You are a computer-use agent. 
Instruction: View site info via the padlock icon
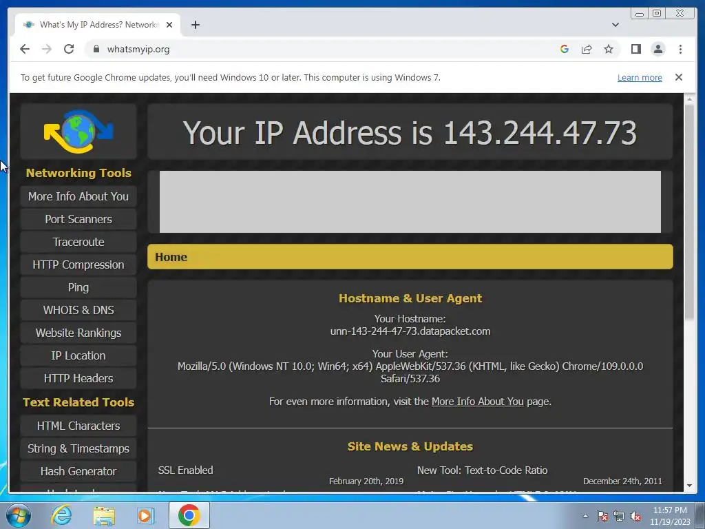pos(96,49)
